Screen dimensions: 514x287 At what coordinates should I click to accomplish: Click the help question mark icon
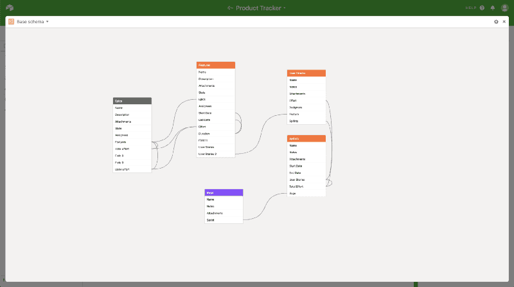(x=483, y=8)
